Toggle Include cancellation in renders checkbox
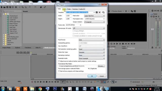 click(x=73, y=36)
